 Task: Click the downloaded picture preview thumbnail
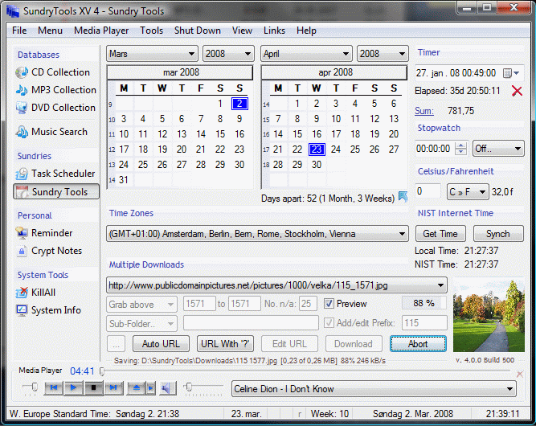coord(489,316)
